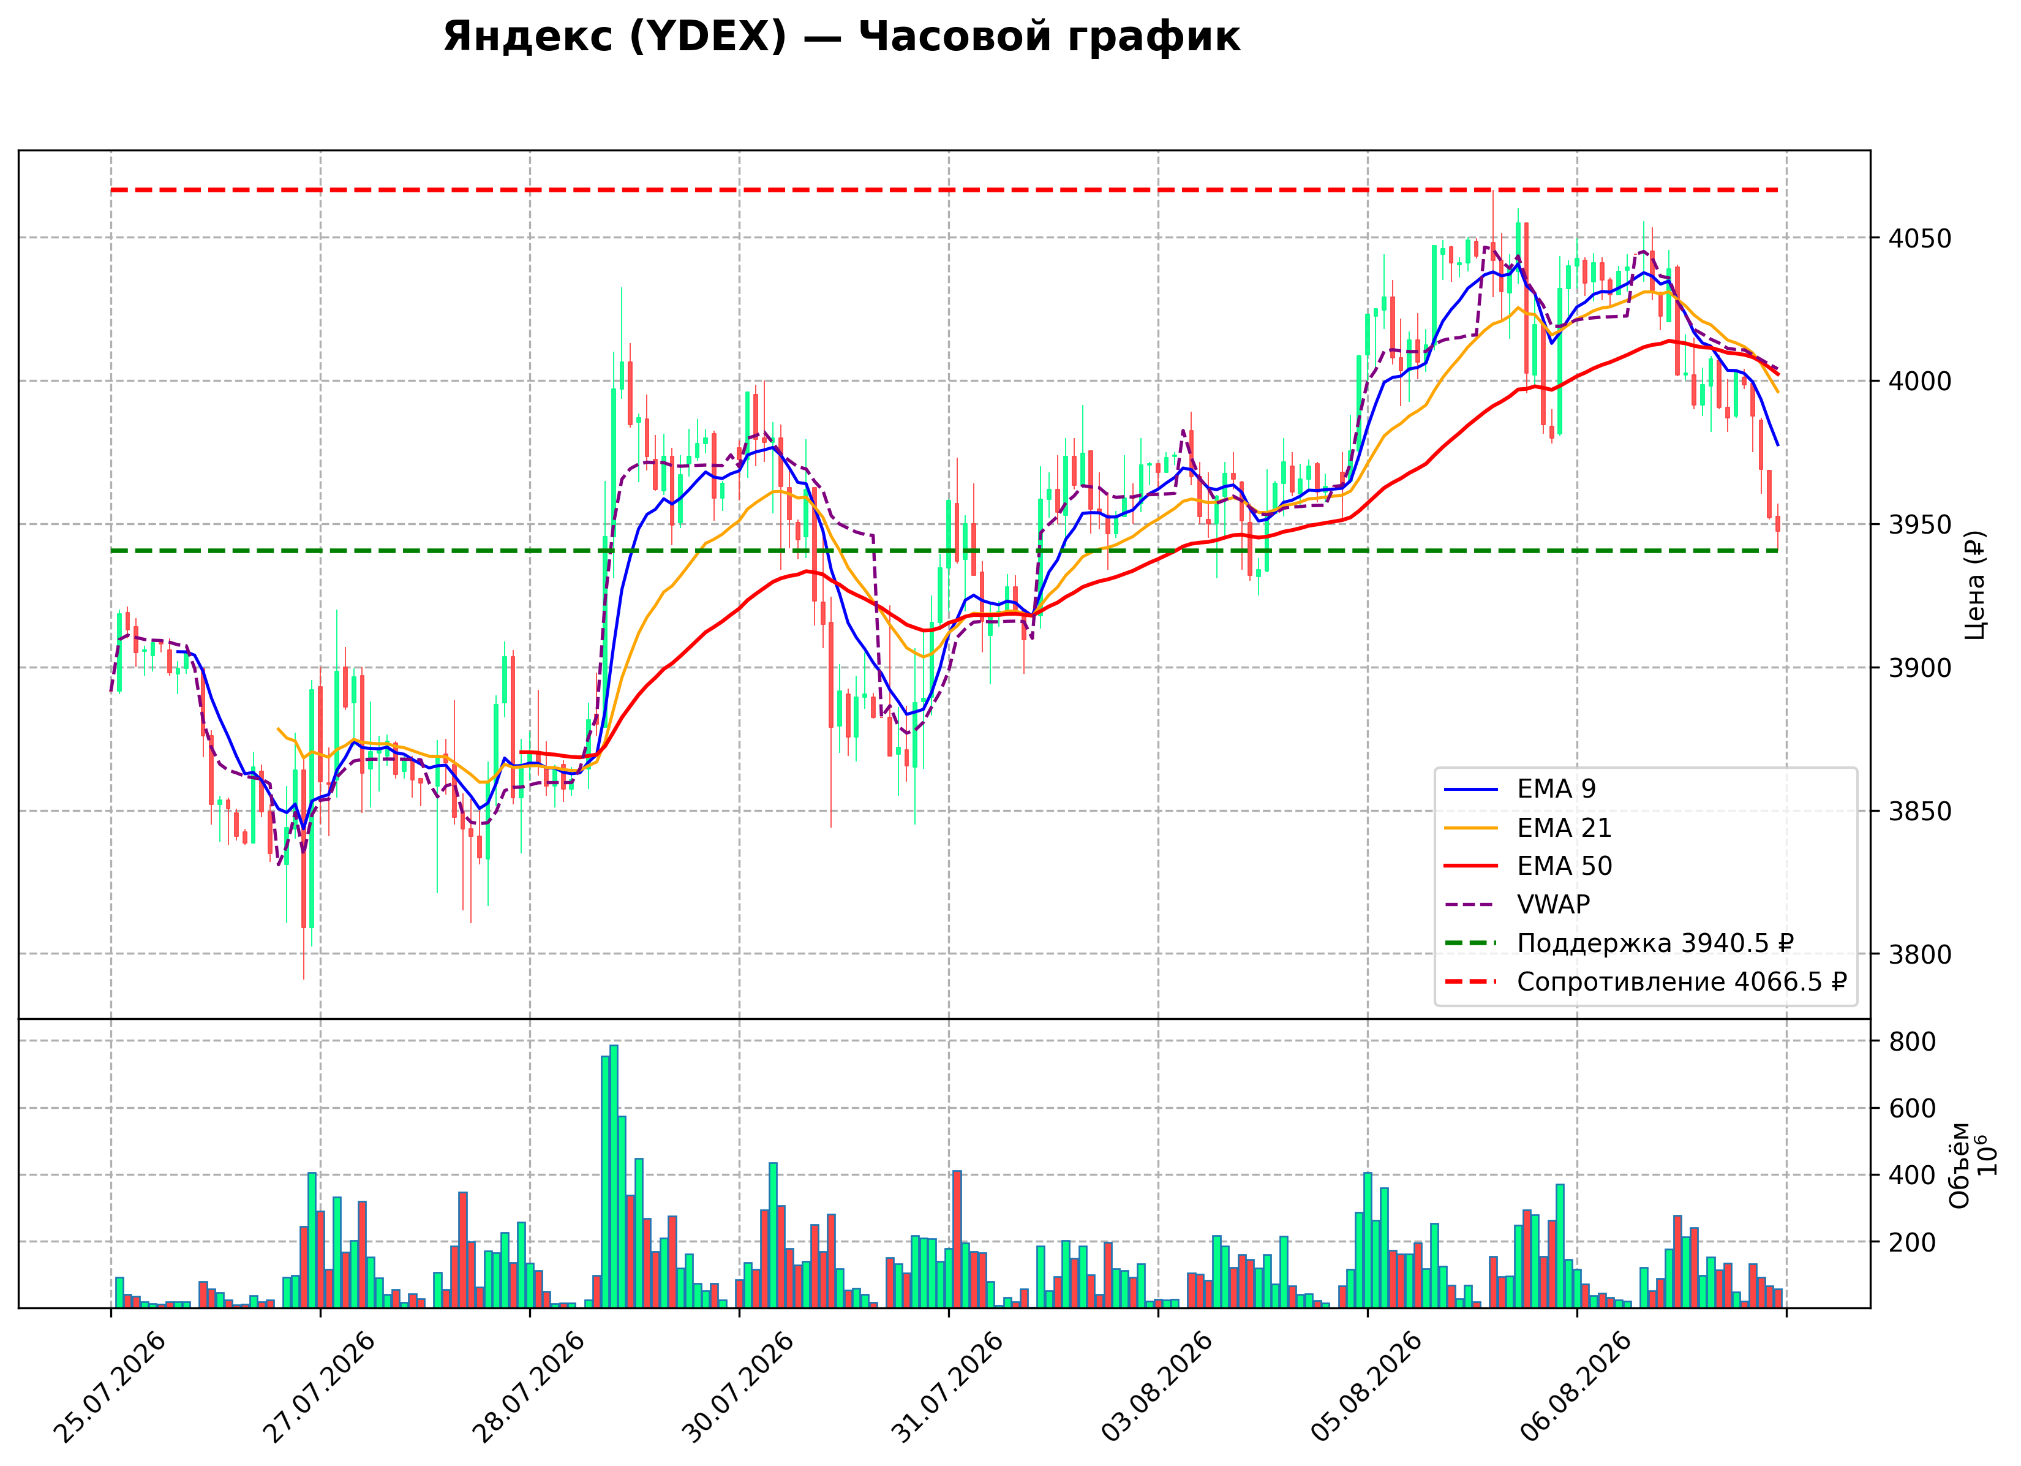The image size is (2021, 1466).
Task: Click the 4050 price axis label
Action: tap(1919, 239)
